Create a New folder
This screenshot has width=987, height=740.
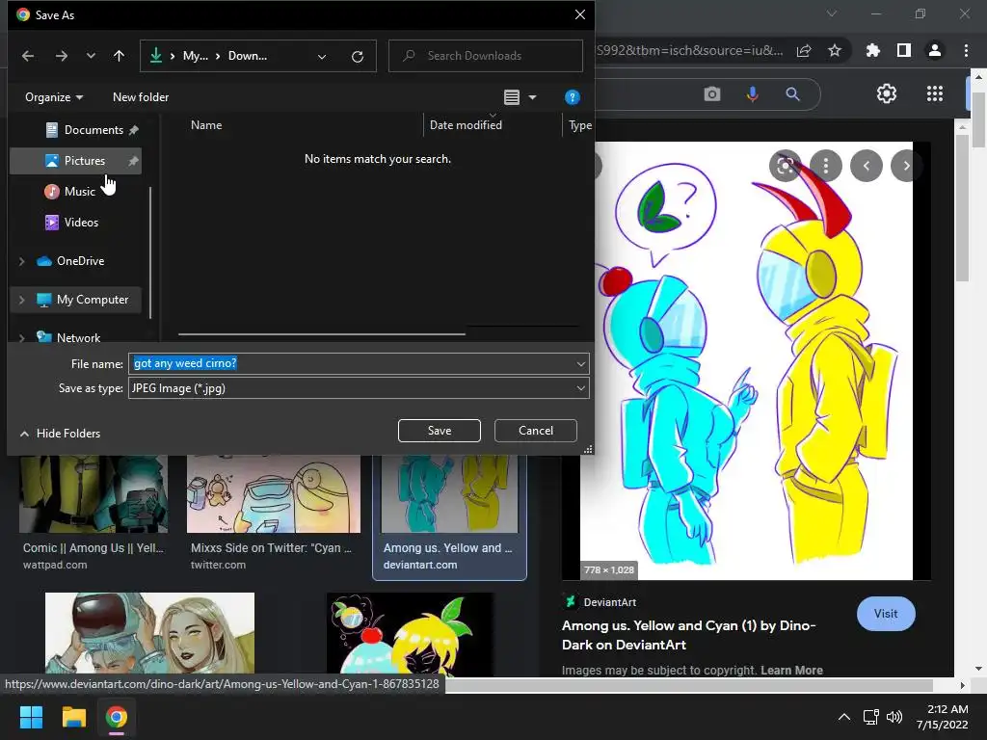coord(141,97)
